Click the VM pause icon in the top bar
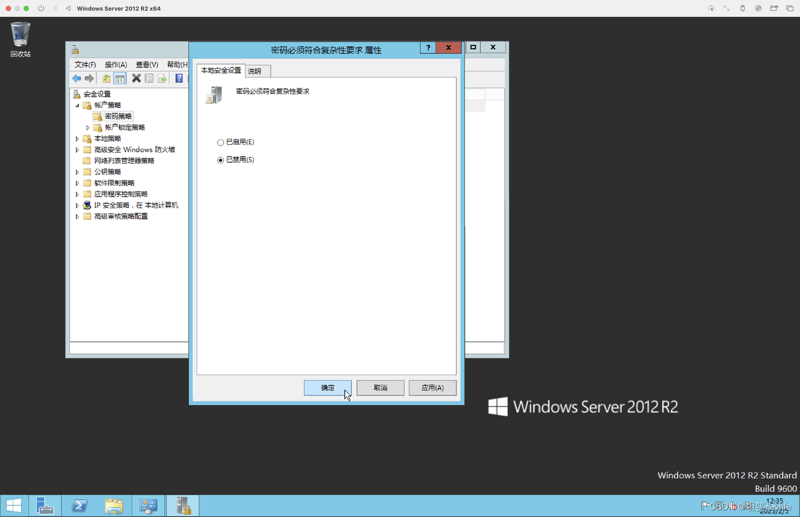 coord(55,8)
